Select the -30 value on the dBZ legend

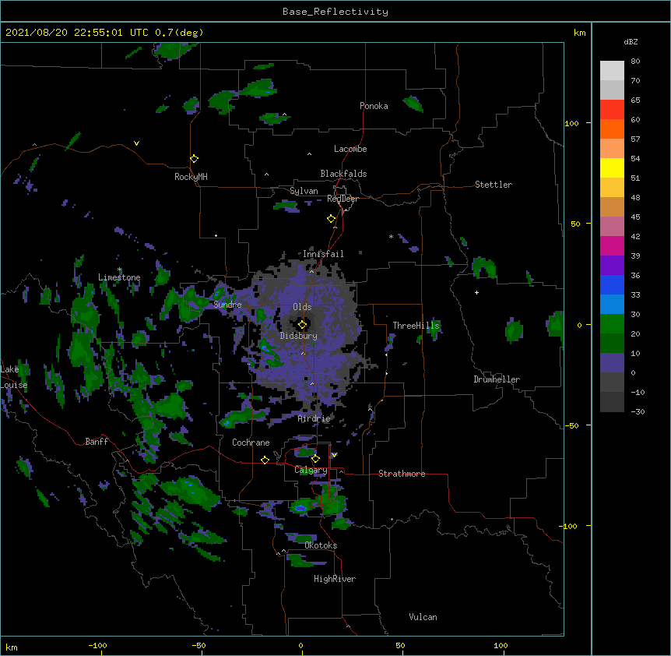(x=638, y=411)
